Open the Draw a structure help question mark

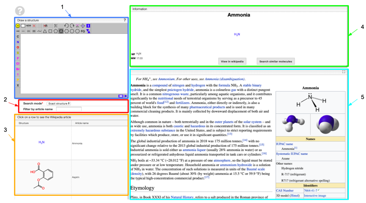pyautogui.click(x=125, y=20)
